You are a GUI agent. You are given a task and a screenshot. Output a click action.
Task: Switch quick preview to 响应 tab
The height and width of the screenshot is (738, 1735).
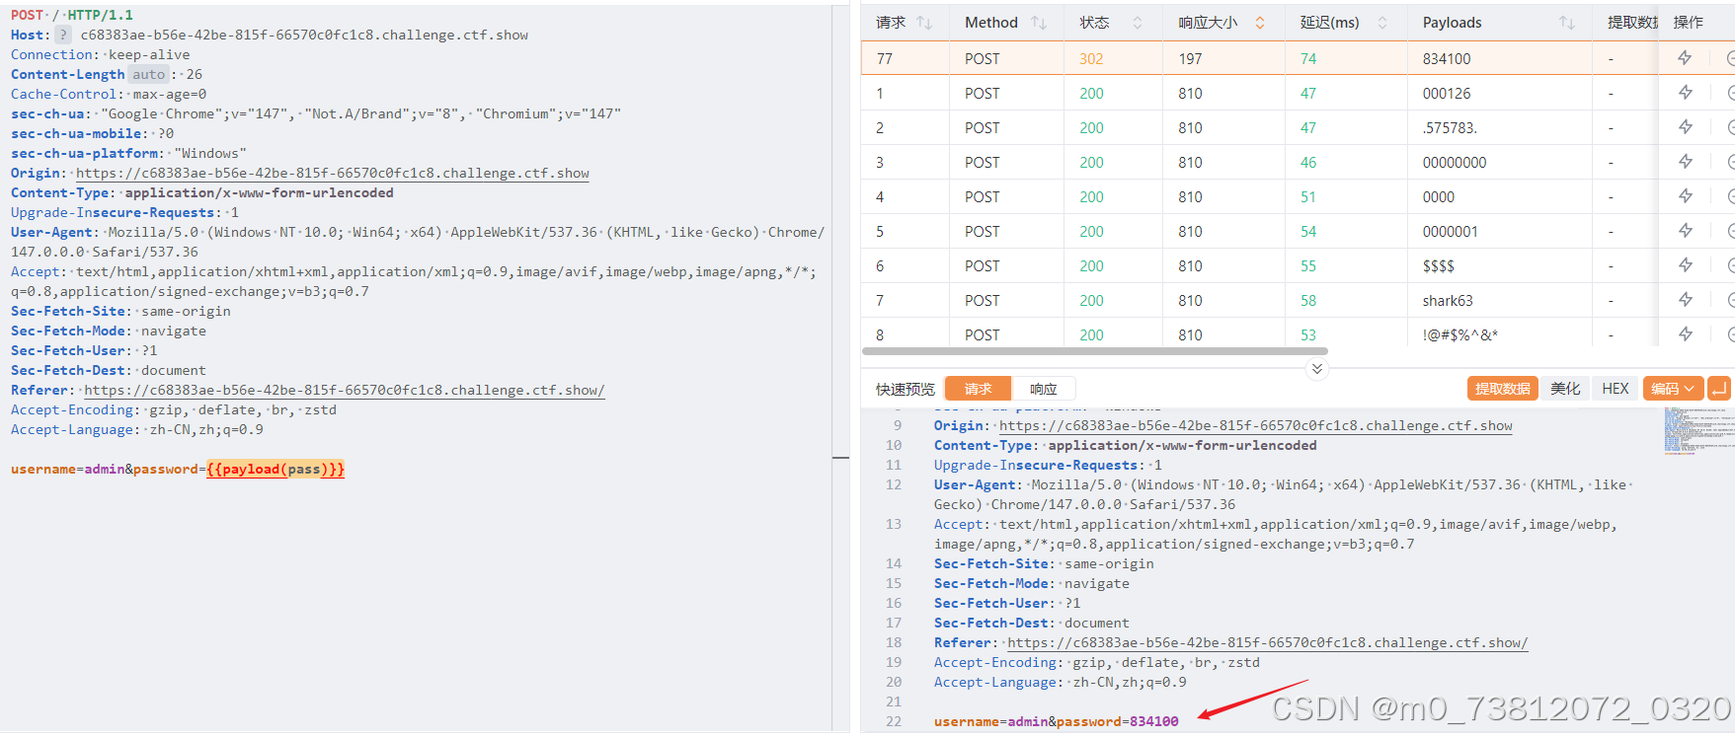click(1043, 389)
